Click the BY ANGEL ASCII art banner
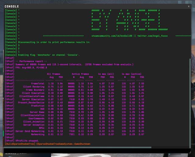 click(x=129, y=20)
